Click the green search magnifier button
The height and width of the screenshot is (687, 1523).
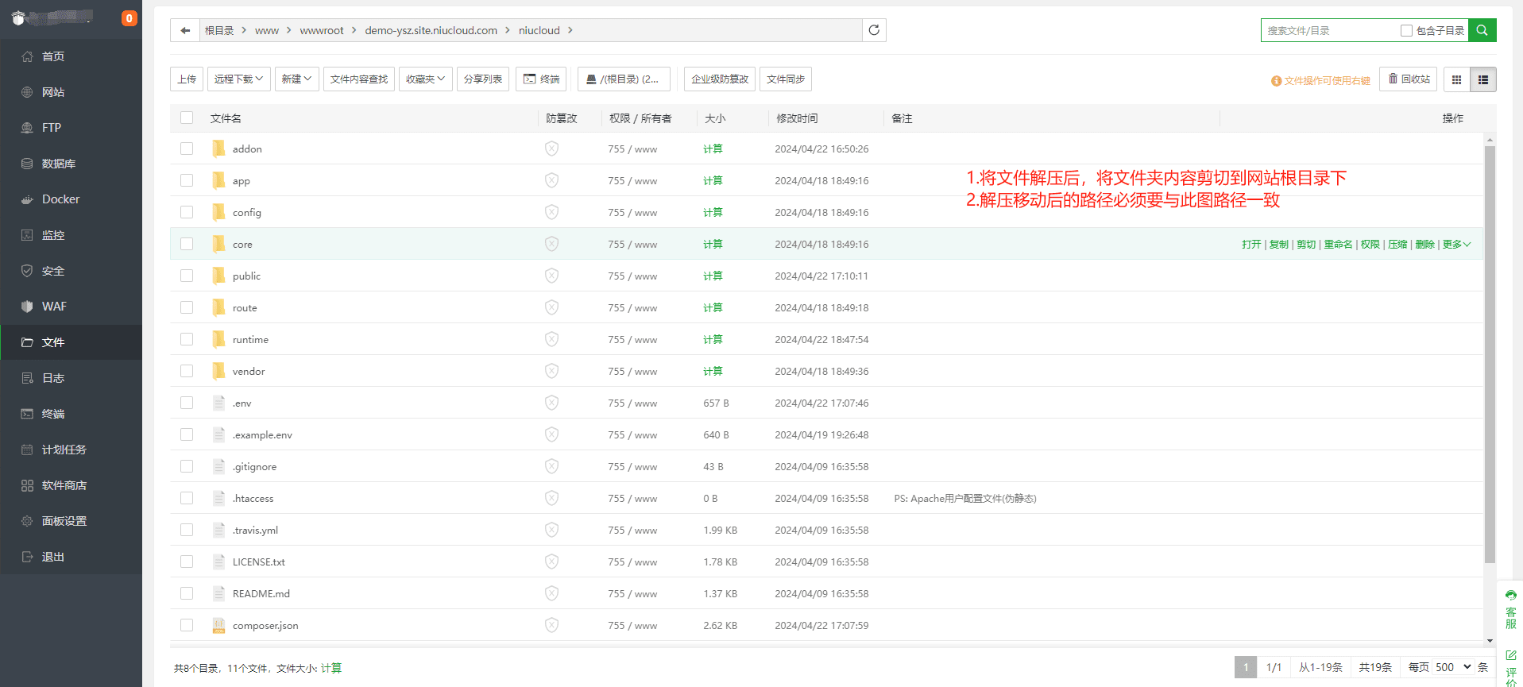click(1482, 30)
